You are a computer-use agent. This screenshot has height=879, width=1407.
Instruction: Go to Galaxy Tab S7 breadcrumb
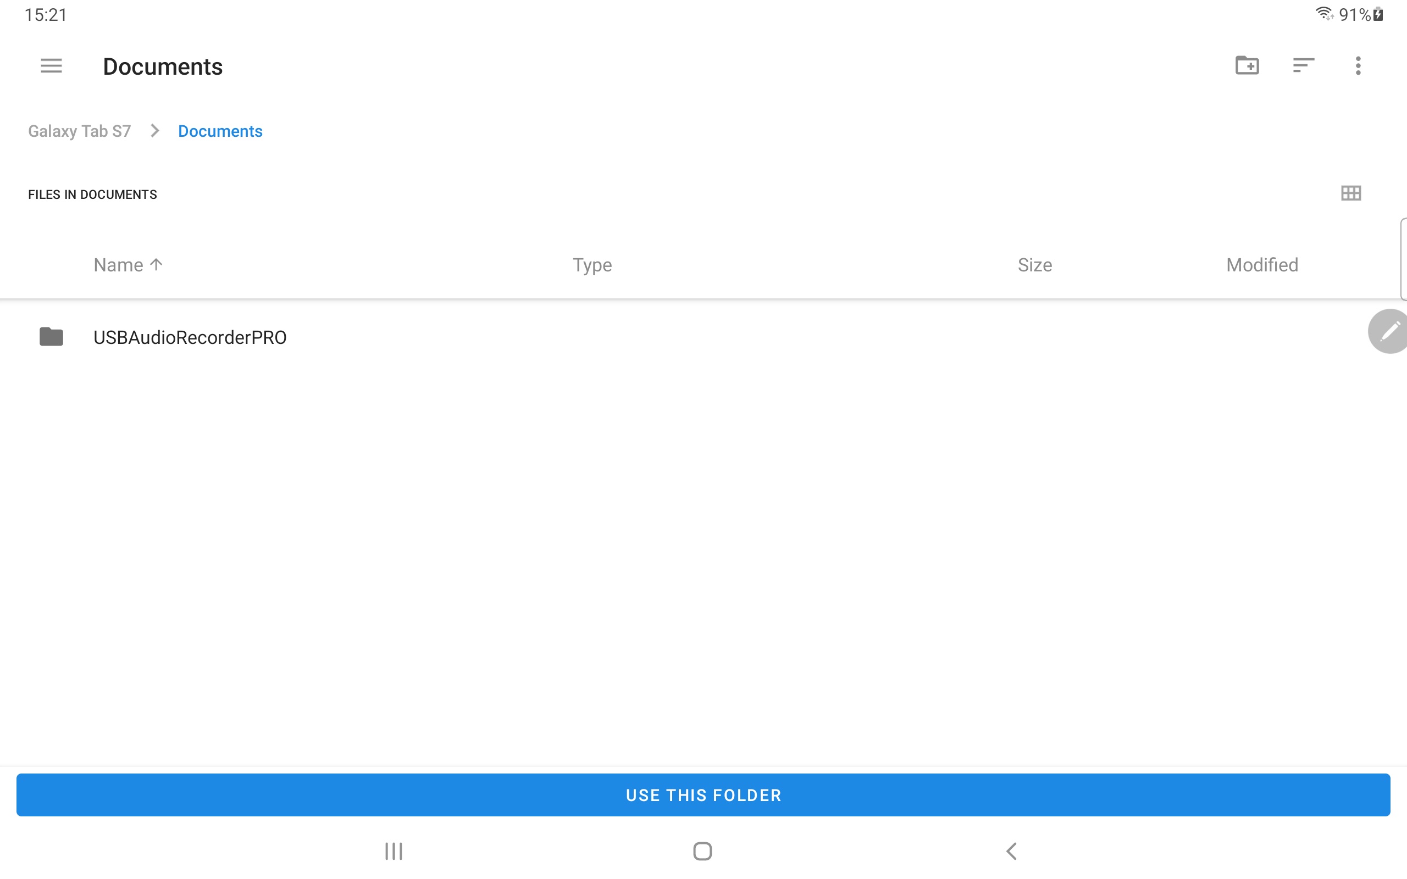pyautogui.click(x=80, y=131)
